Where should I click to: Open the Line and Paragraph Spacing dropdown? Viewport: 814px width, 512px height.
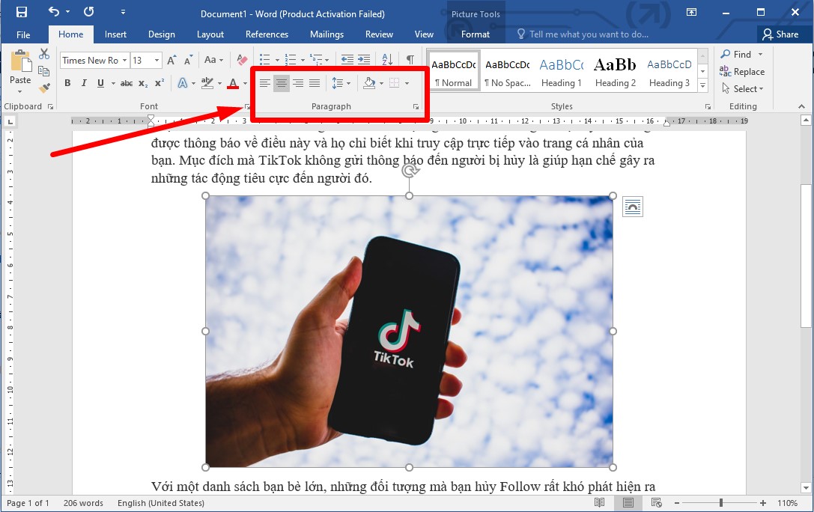341,83
